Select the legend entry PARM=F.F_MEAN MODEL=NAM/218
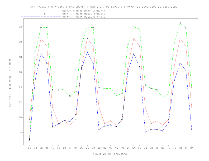This screenshot has height=161, width=209. coord(83,14)
